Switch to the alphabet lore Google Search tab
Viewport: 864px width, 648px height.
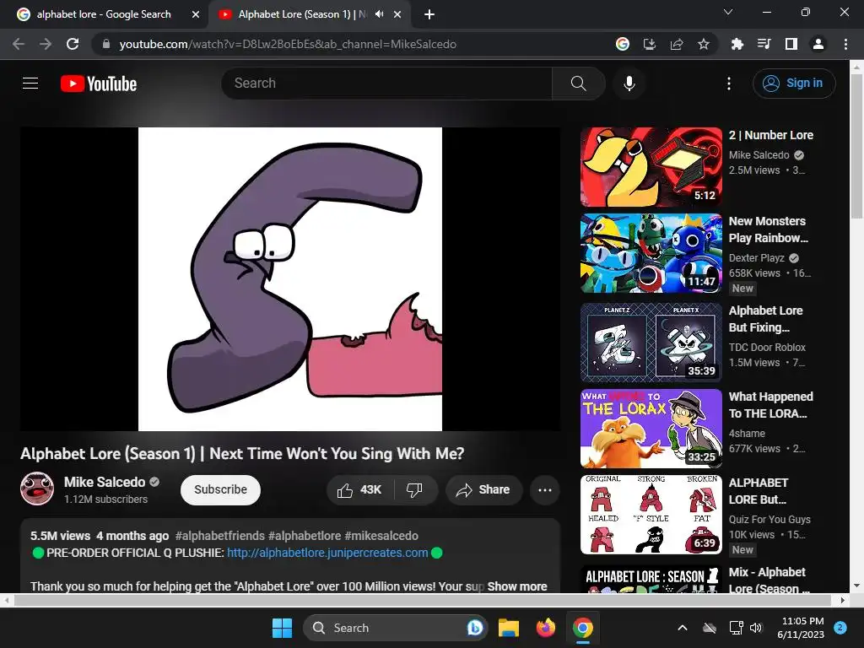coord(104,14)
